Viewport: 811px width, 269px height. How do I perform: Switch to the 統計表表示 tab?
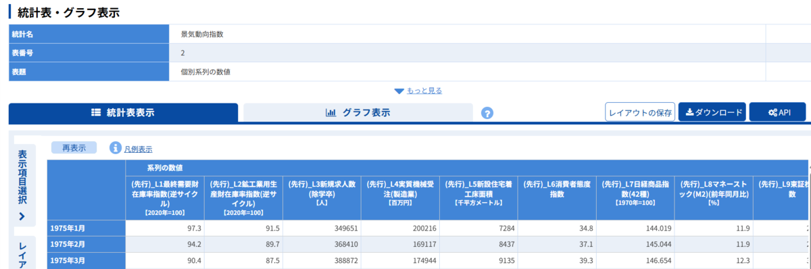(123, 113)
